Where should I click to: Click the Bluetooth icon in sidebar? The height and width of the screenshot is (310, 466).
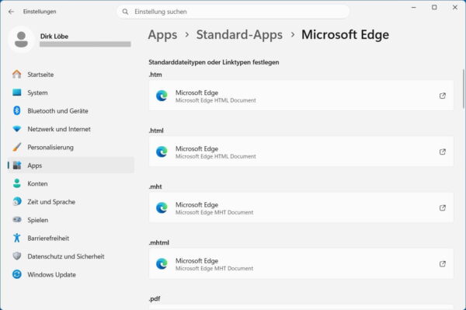point(17,110)
